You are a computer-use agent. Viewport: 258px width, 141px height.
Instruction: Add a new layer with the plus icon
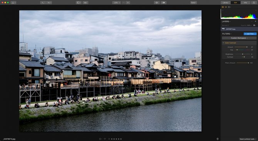coord(256,22)
